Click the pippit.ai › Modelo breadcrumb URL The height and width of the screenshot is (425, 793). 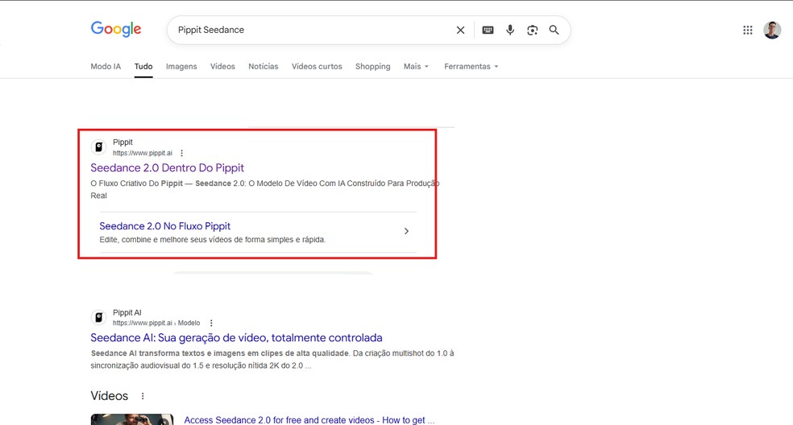pyautogui.click(x=156, y=323)
